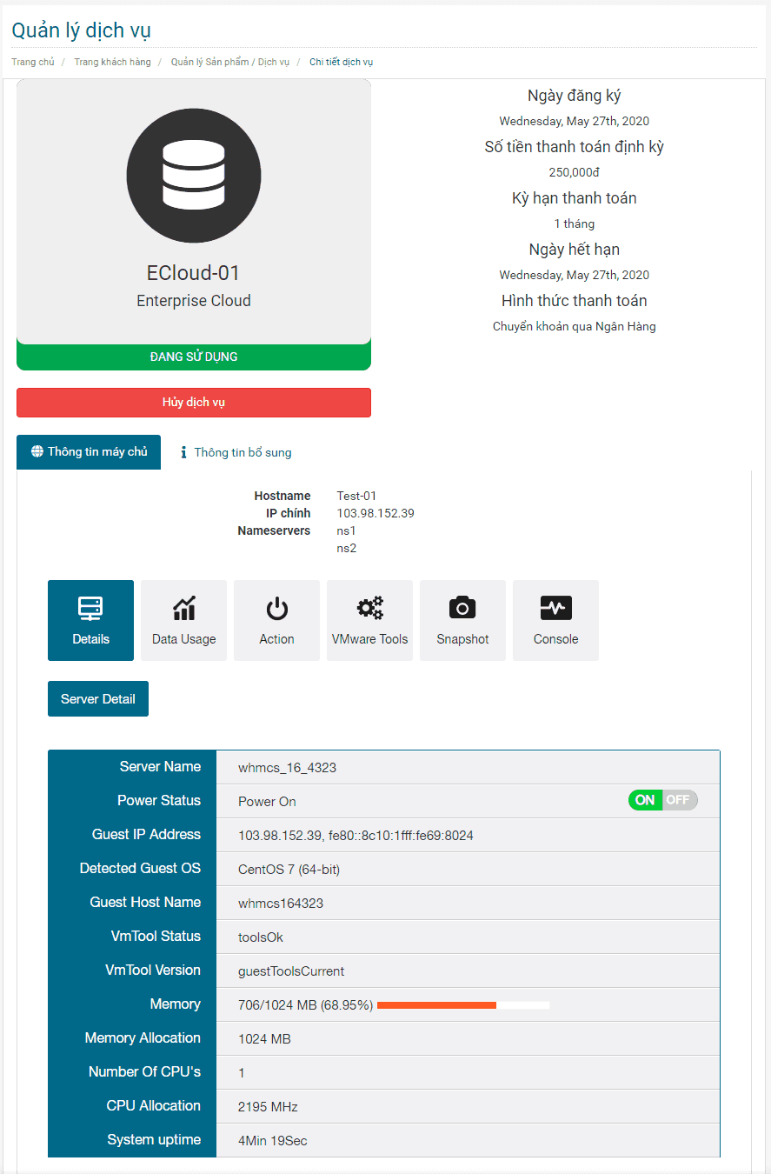Select the IP chính value 103.98.152.39

pos(376,513)
